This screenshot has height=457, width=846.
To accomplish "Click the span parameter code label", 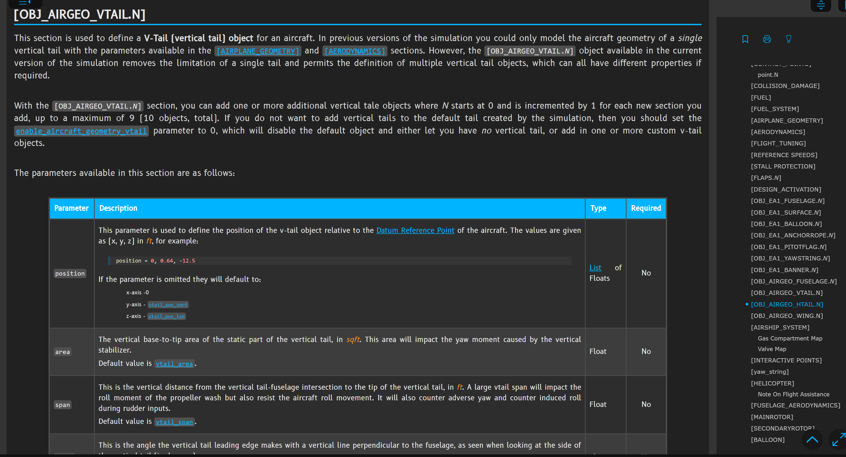I will pos(62,405).
